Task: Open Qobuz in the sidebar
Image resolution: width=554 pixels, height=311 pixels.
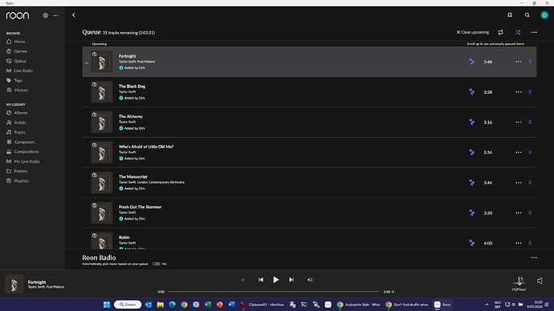Action: click(x=16, y=61)
